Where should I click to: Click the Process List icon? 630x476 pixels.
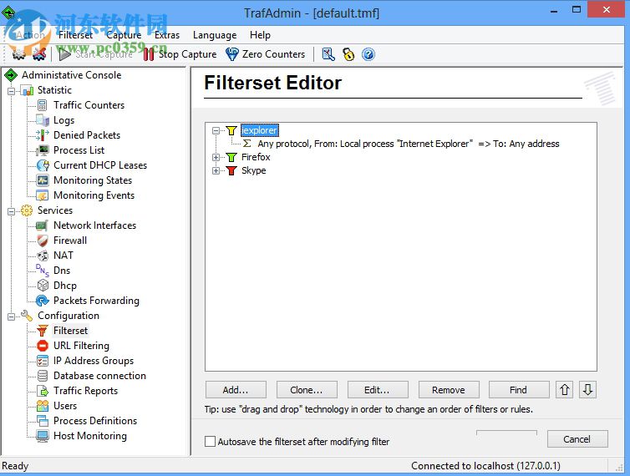[x=42, y=150]
